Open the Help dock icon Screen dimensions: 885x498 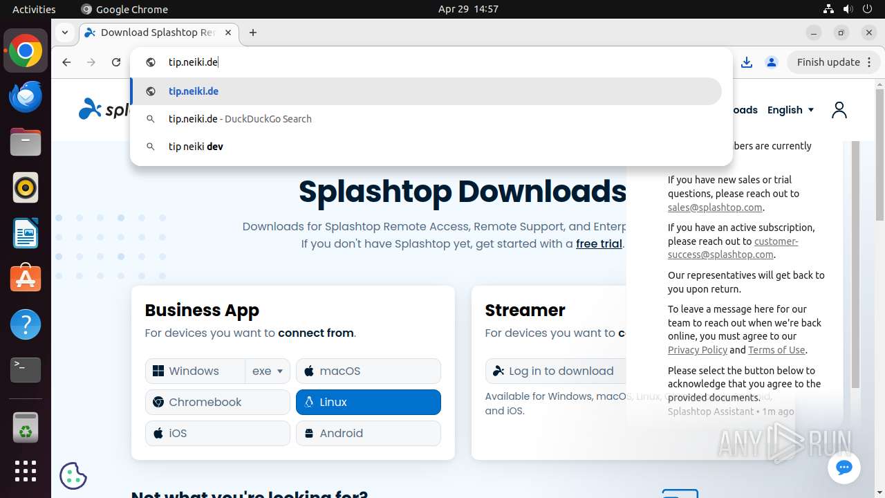(26, 324)
